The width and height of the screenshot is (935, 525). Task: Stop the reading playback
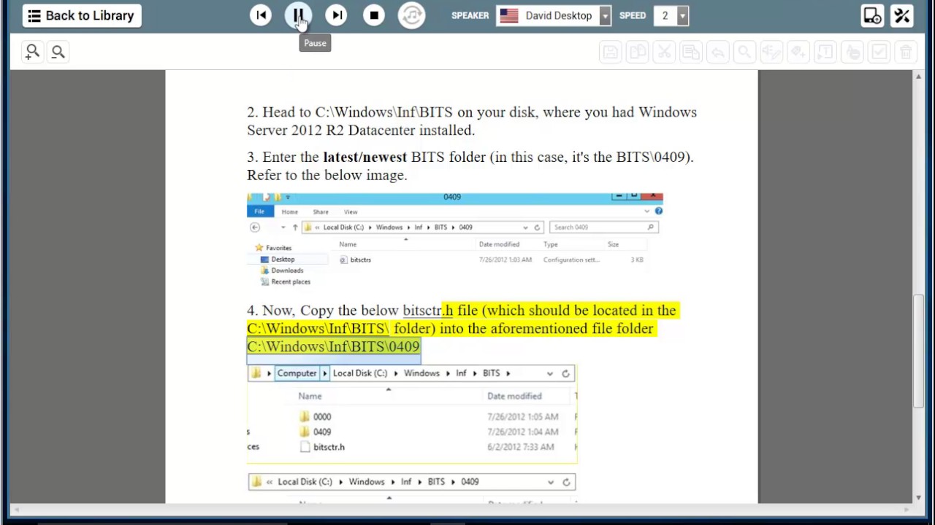pyautogui.click(x=374, y=15)
